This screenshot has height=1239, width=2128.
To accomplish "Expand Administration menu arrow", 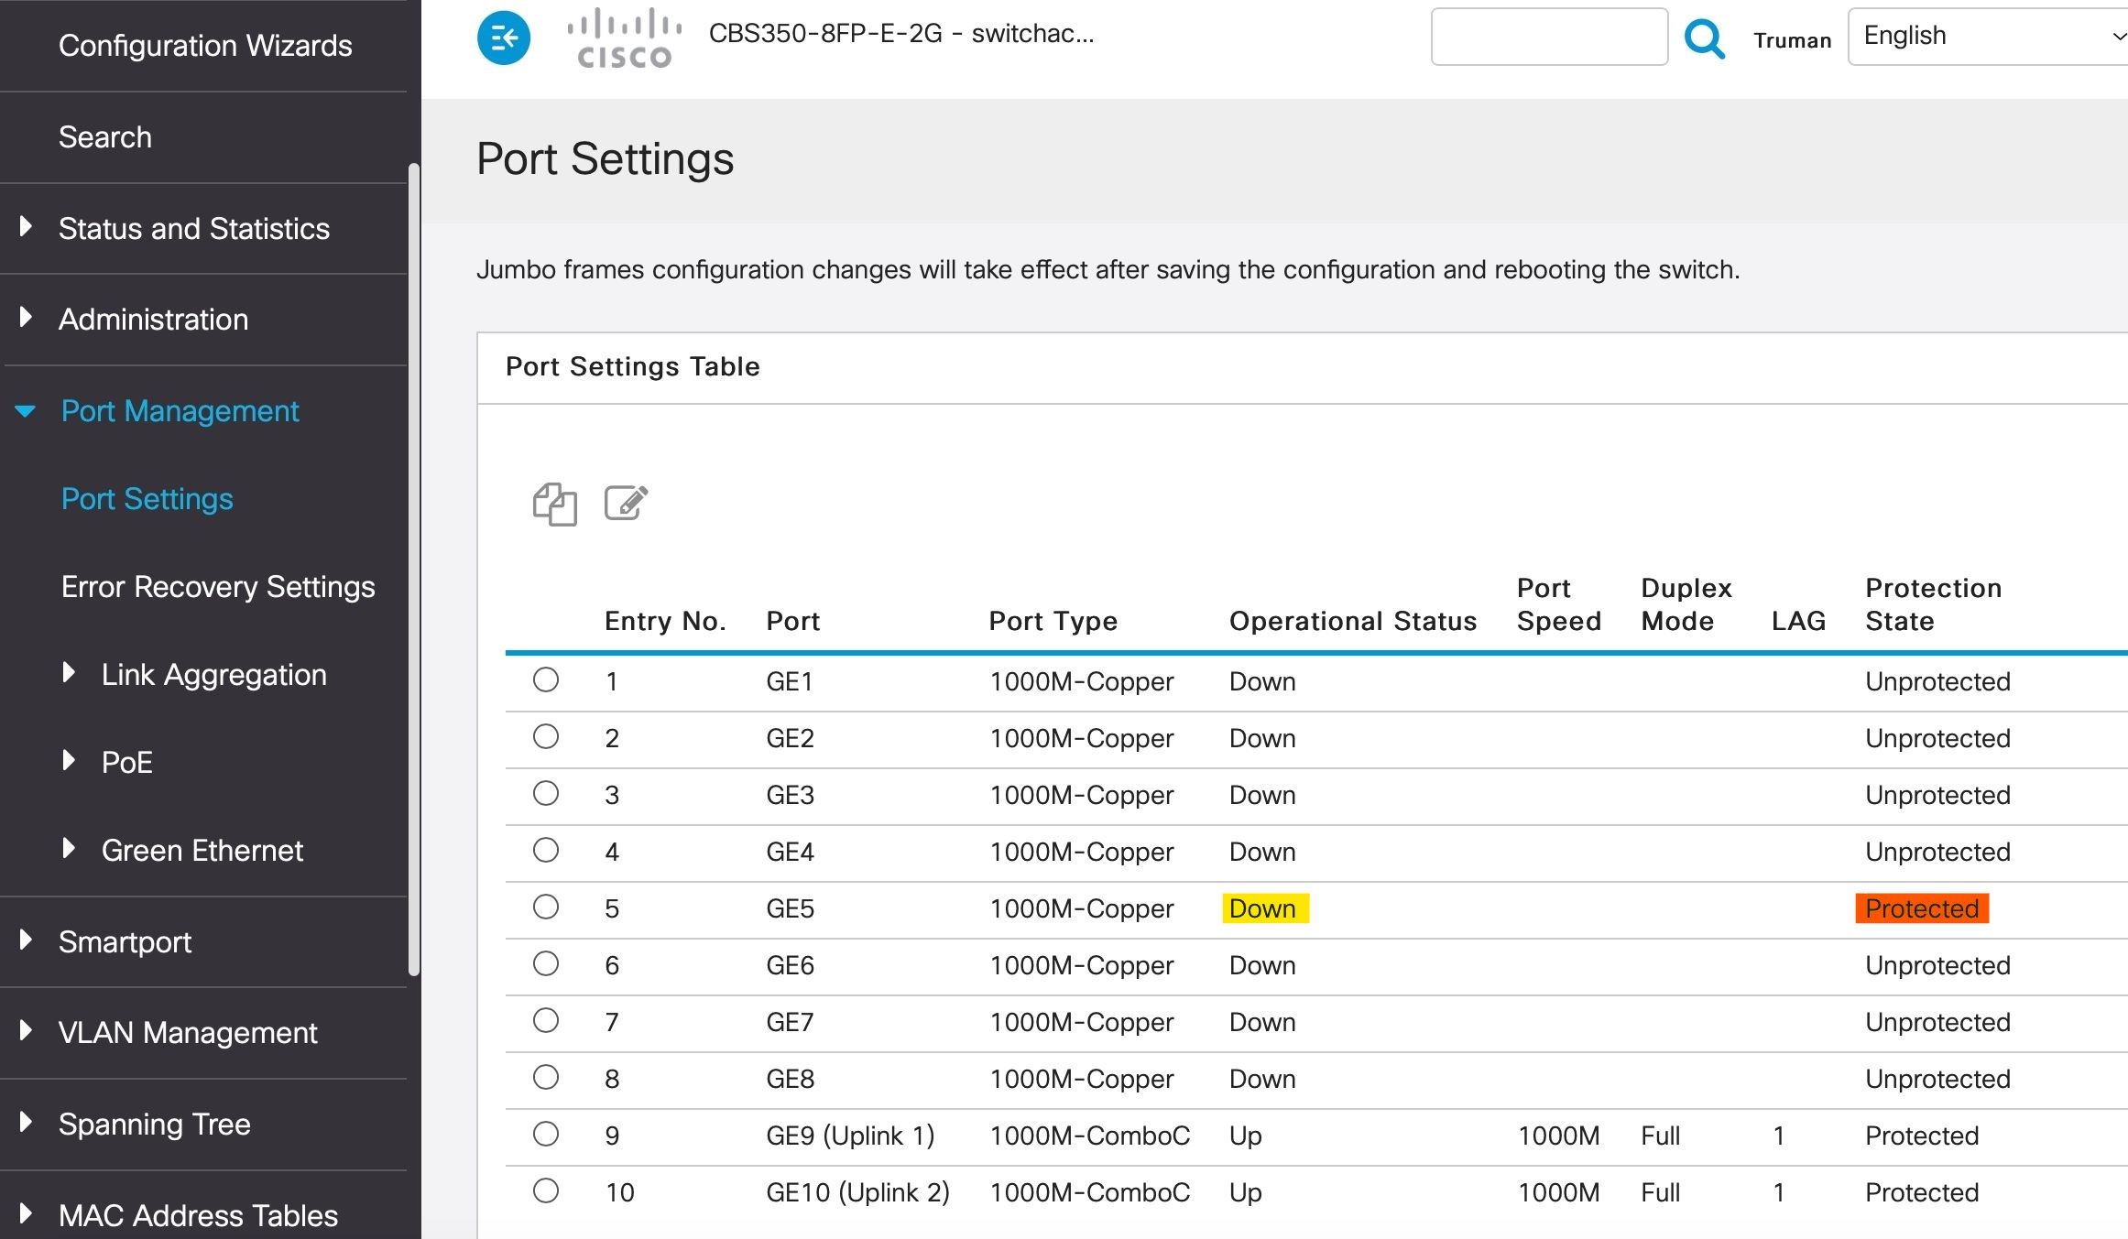I will click(26, 317).
